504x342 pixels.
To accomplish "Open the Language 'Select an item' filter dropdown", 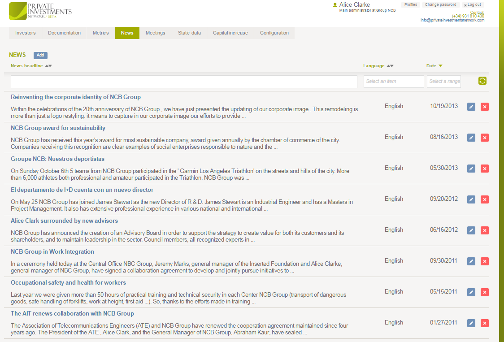I will point(393,82).
